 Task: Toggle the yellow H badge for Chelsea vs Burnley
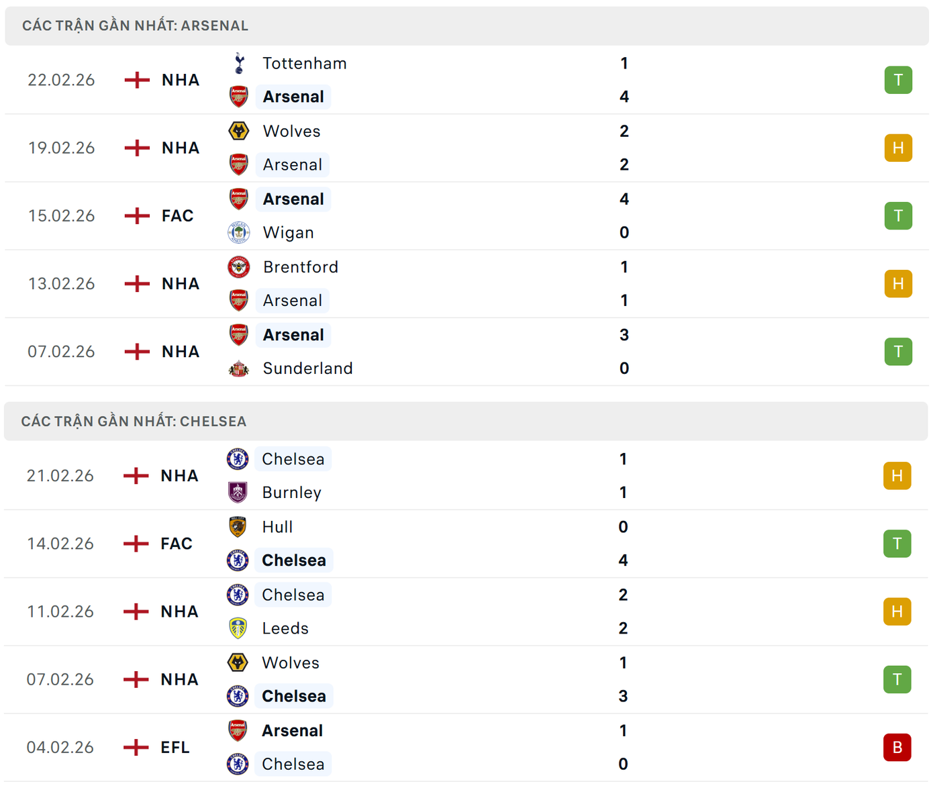click(x=897, y=475)
